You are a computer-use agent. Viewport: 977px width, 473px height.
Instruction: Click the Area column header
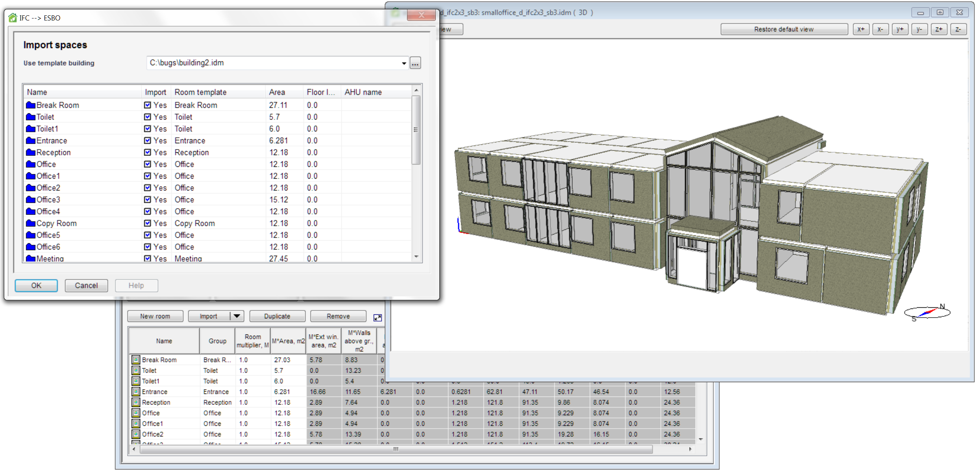tap(277, 92)
